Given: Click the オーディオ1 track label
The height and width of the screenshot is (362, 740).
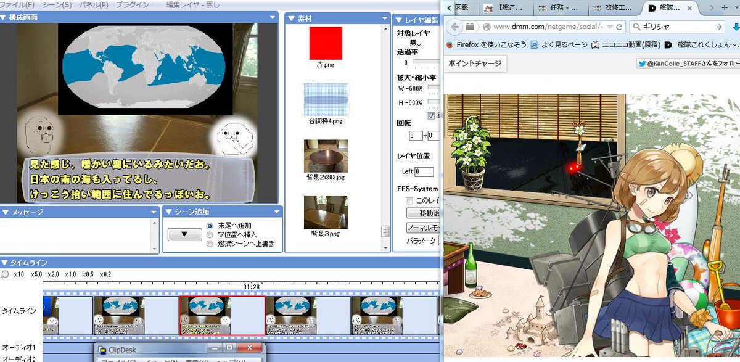Looking at the screenshot, I should (x=18, y=348).
